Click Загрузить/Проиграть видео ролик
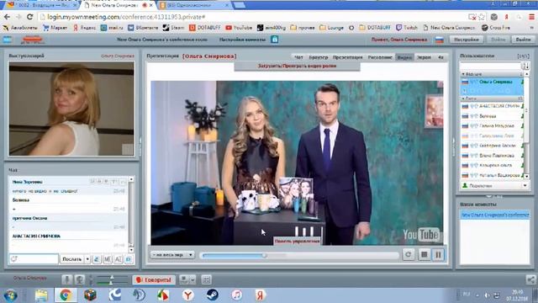 (297, 66)
